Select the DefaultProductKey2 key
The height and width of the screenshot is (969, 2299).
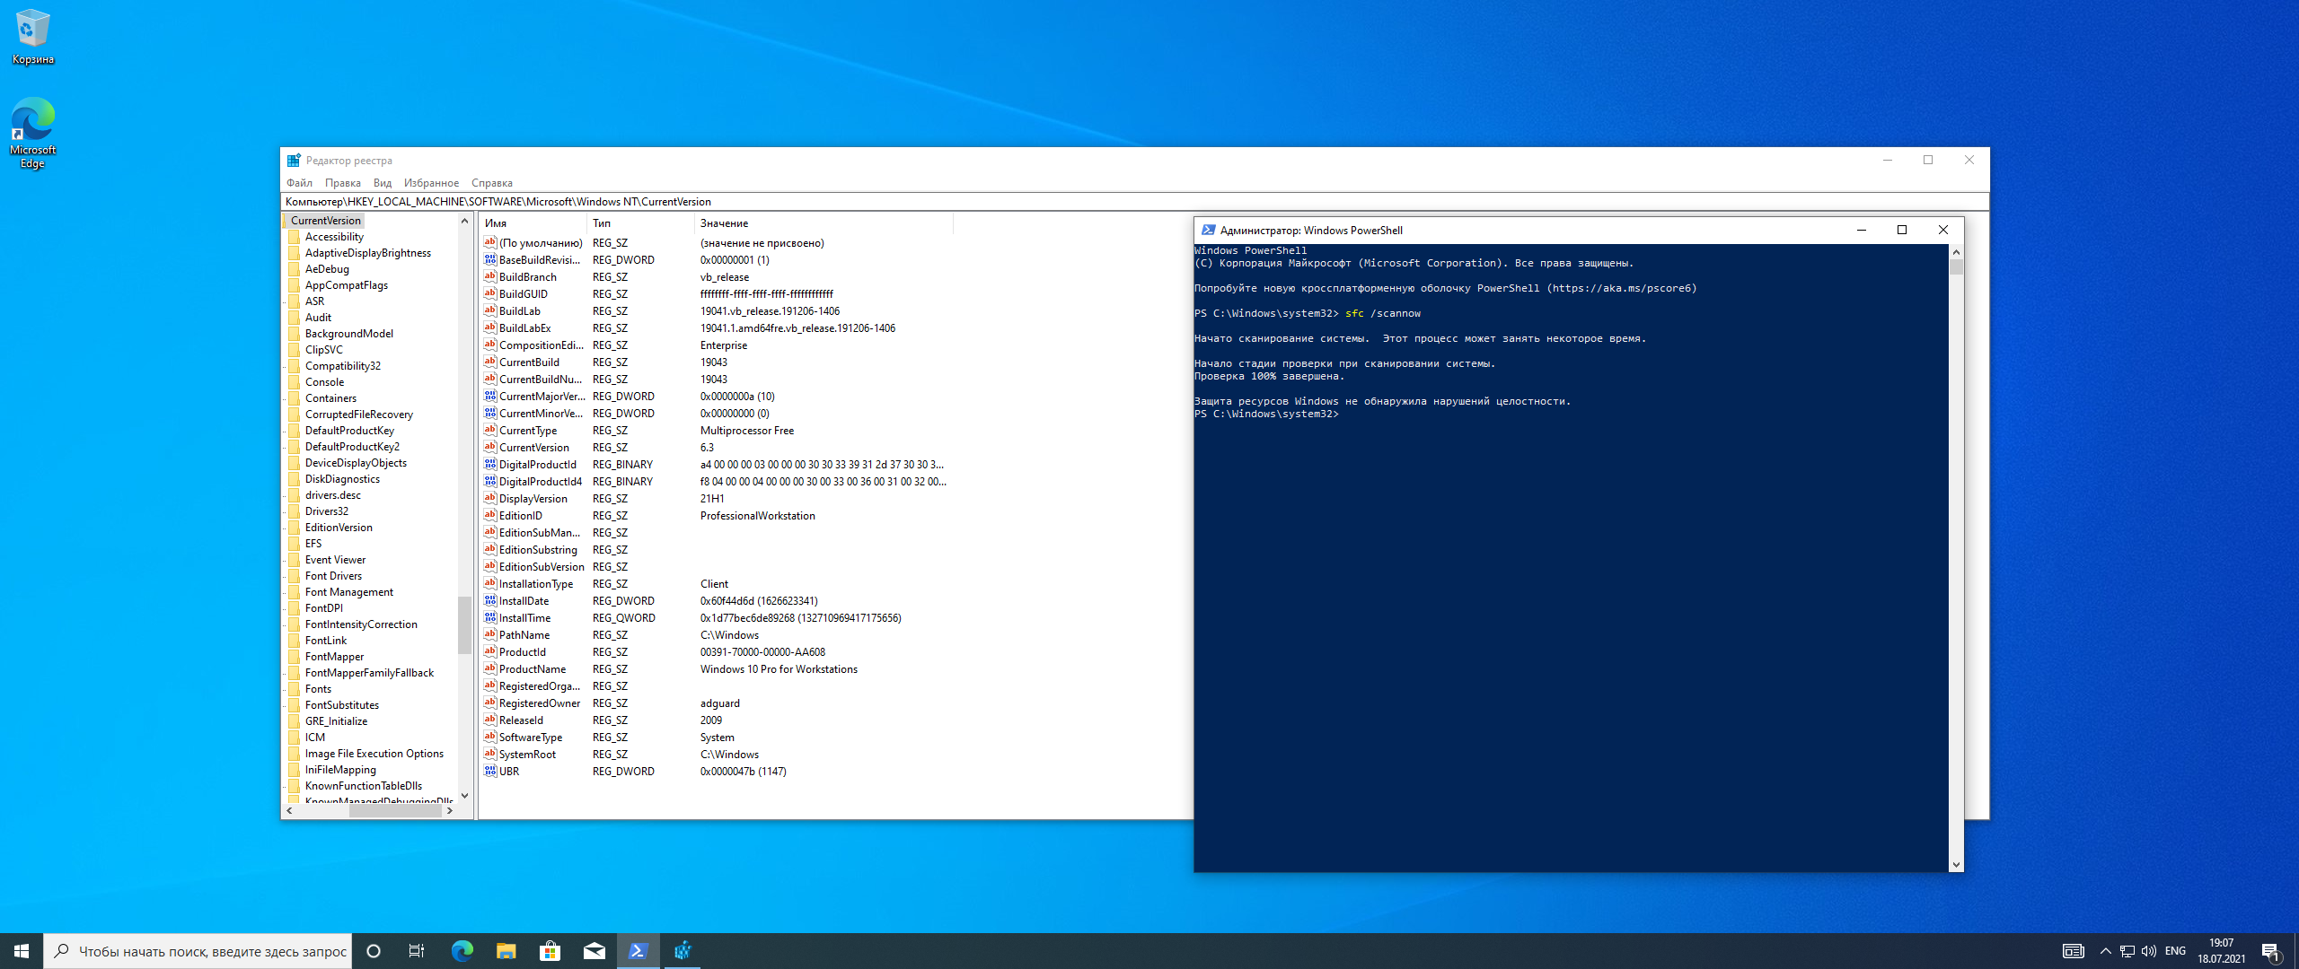(x=352, y=447)
